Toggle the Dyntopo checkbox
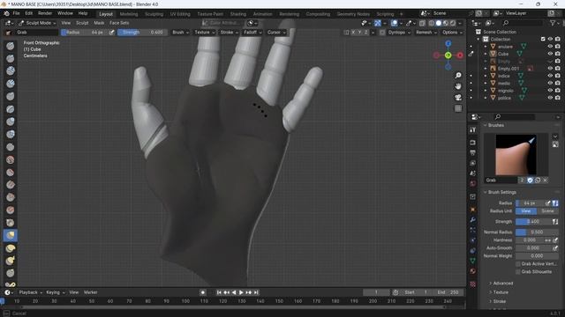Image resolution: width=565 pixels, height=317 pixels. [382, 33]
